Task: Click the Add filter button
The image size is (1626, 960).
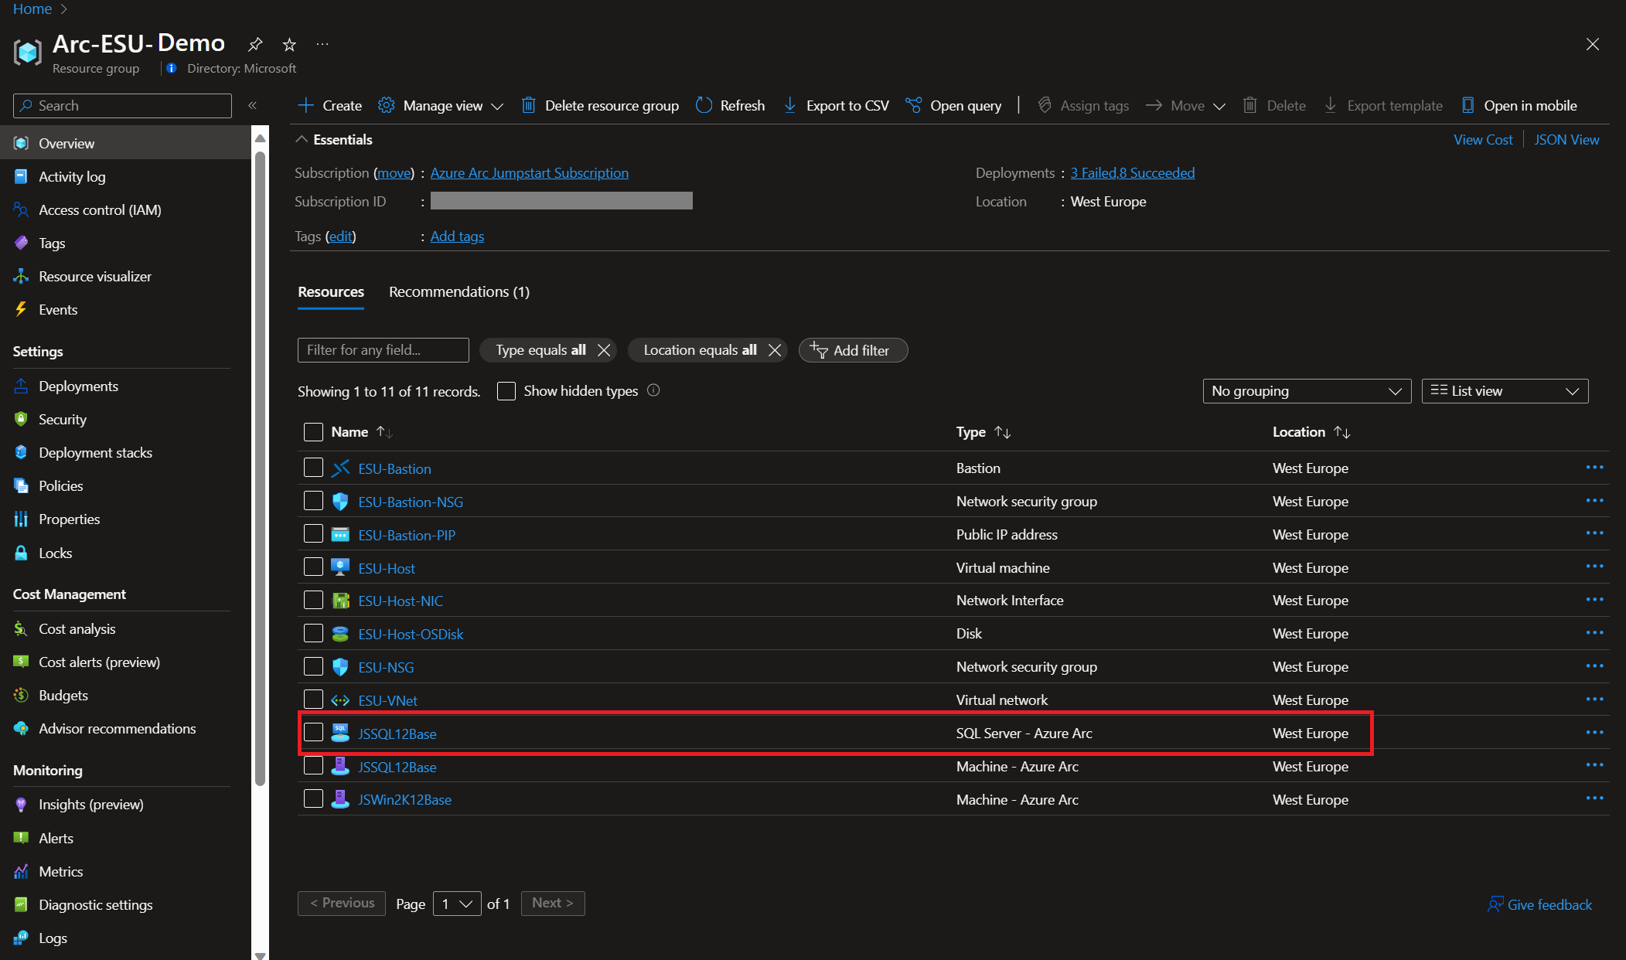Action: [852, 350]
